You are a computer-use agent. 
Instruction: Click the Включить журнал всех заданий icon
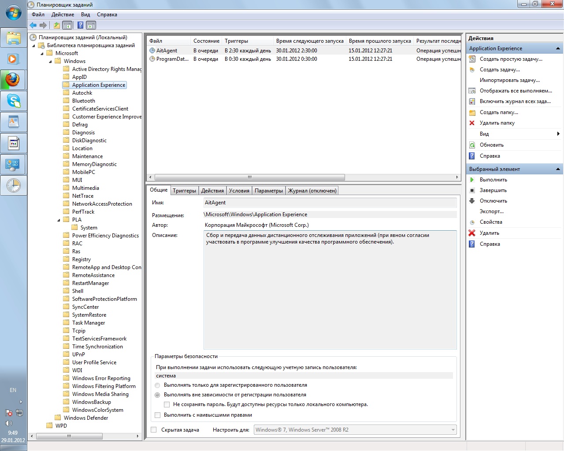coord(472,101)
